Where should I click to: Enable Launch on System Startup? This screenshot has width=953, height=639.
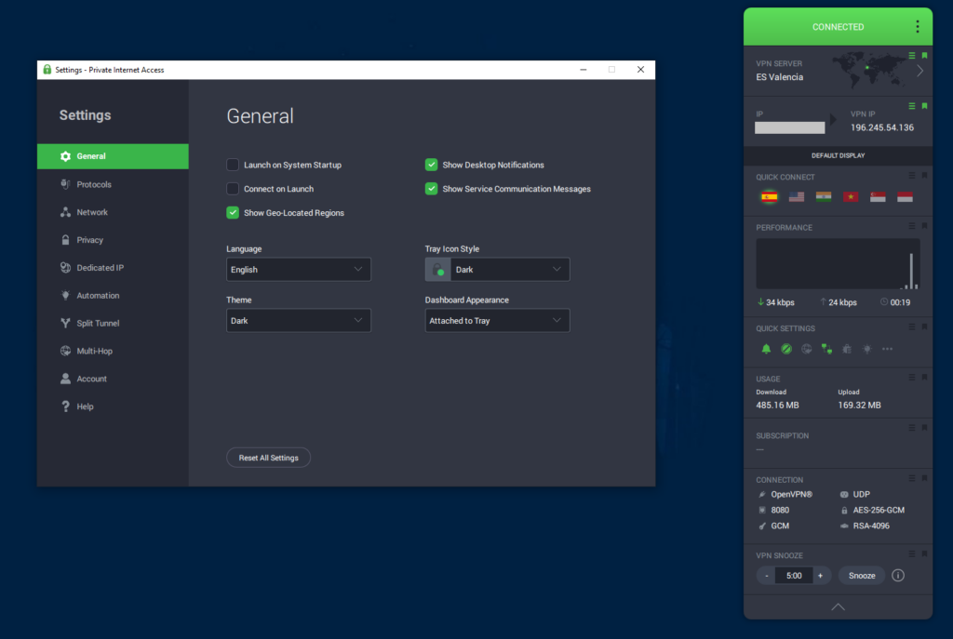click(232, 165)
